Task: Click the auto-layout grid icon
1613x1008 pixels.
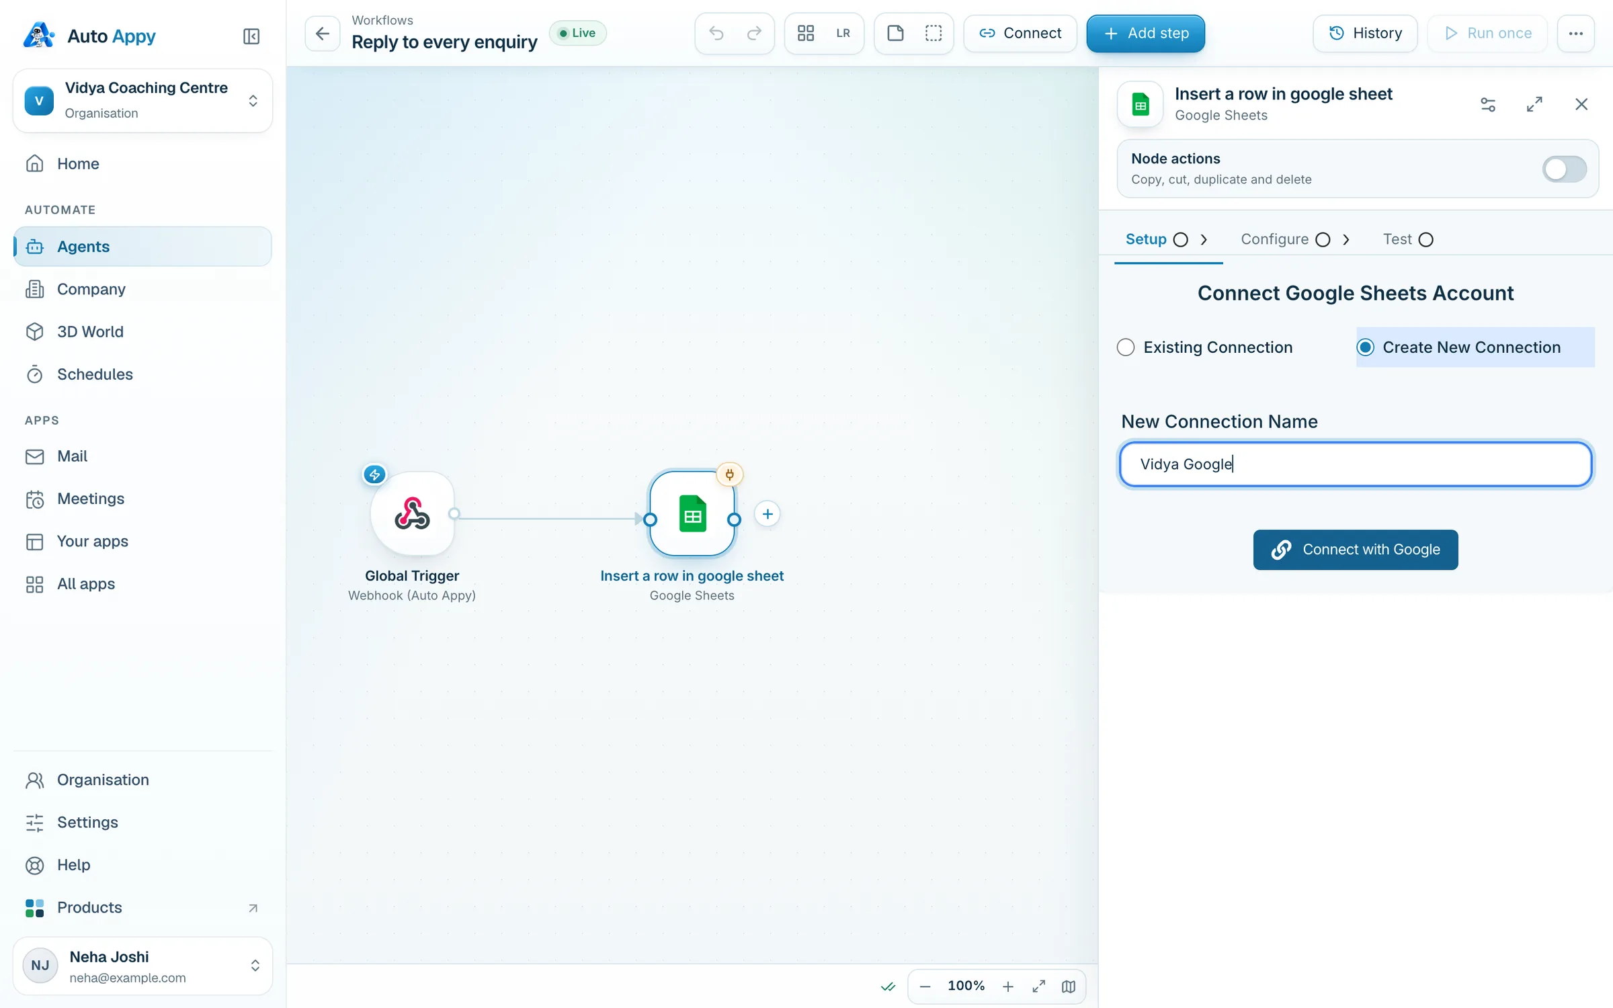Action: coord(805,33)
